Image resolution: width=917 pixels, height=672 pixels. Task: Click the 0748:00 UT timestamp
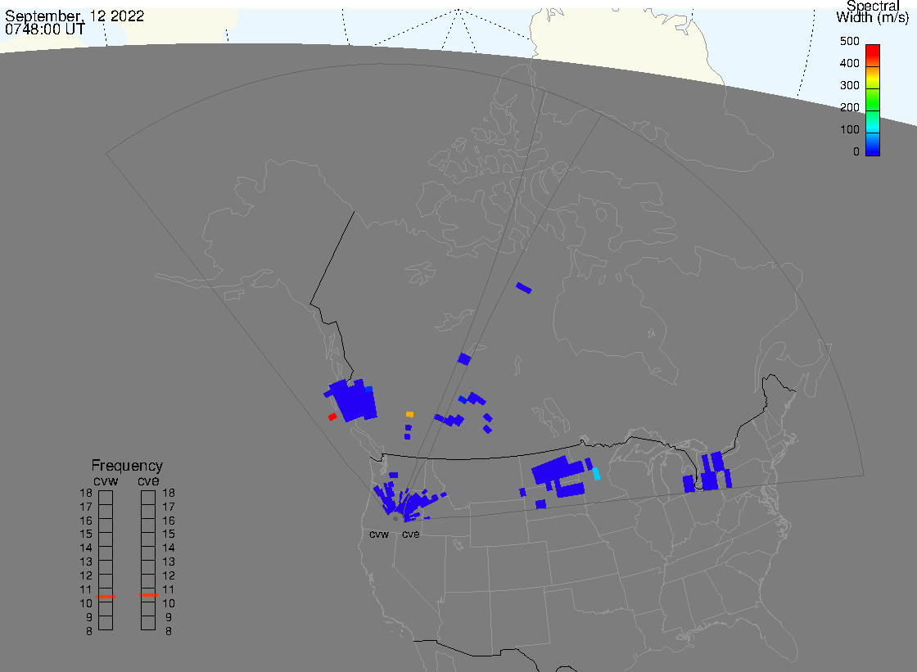45,29
